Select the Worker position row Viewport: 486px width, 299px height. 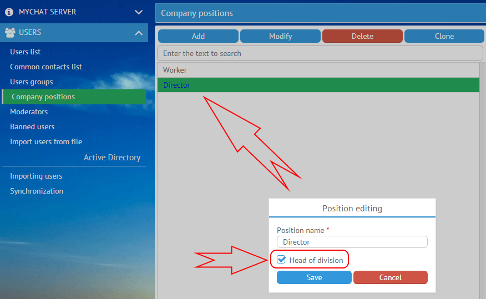(x=318, y=70)
